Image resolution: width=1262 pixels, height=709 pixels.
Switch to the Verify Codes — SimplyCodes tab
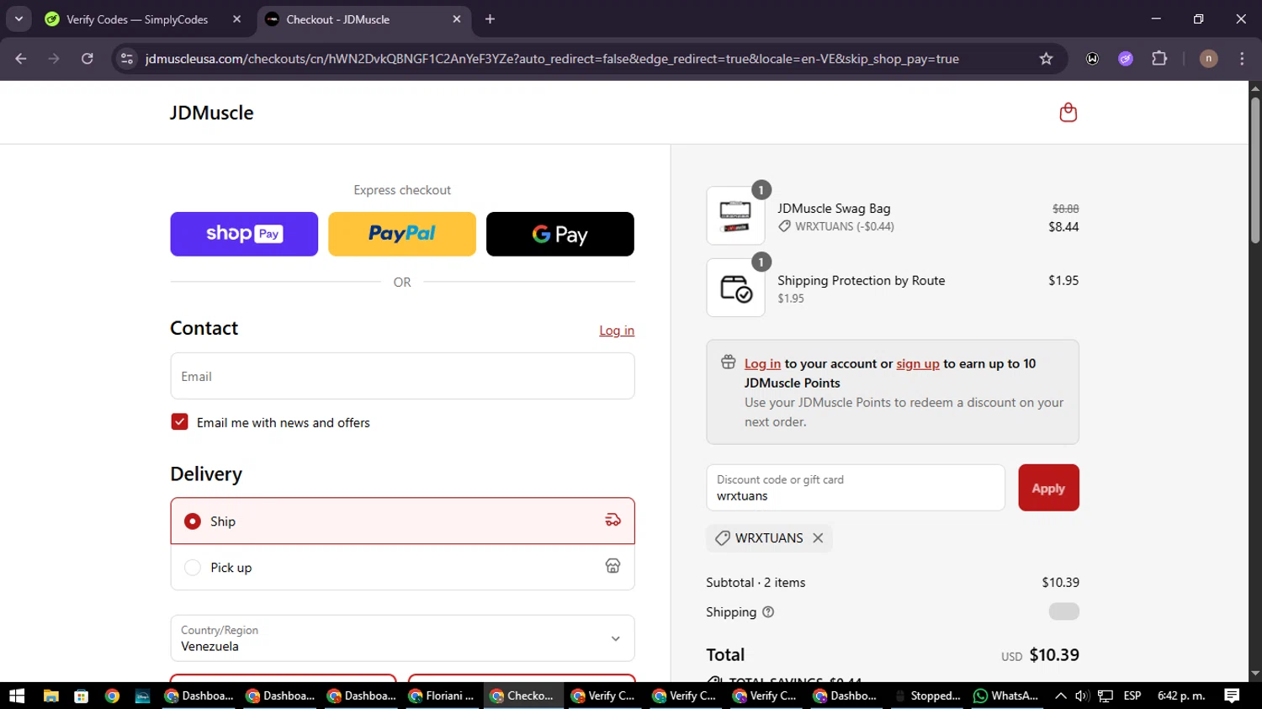137,19
